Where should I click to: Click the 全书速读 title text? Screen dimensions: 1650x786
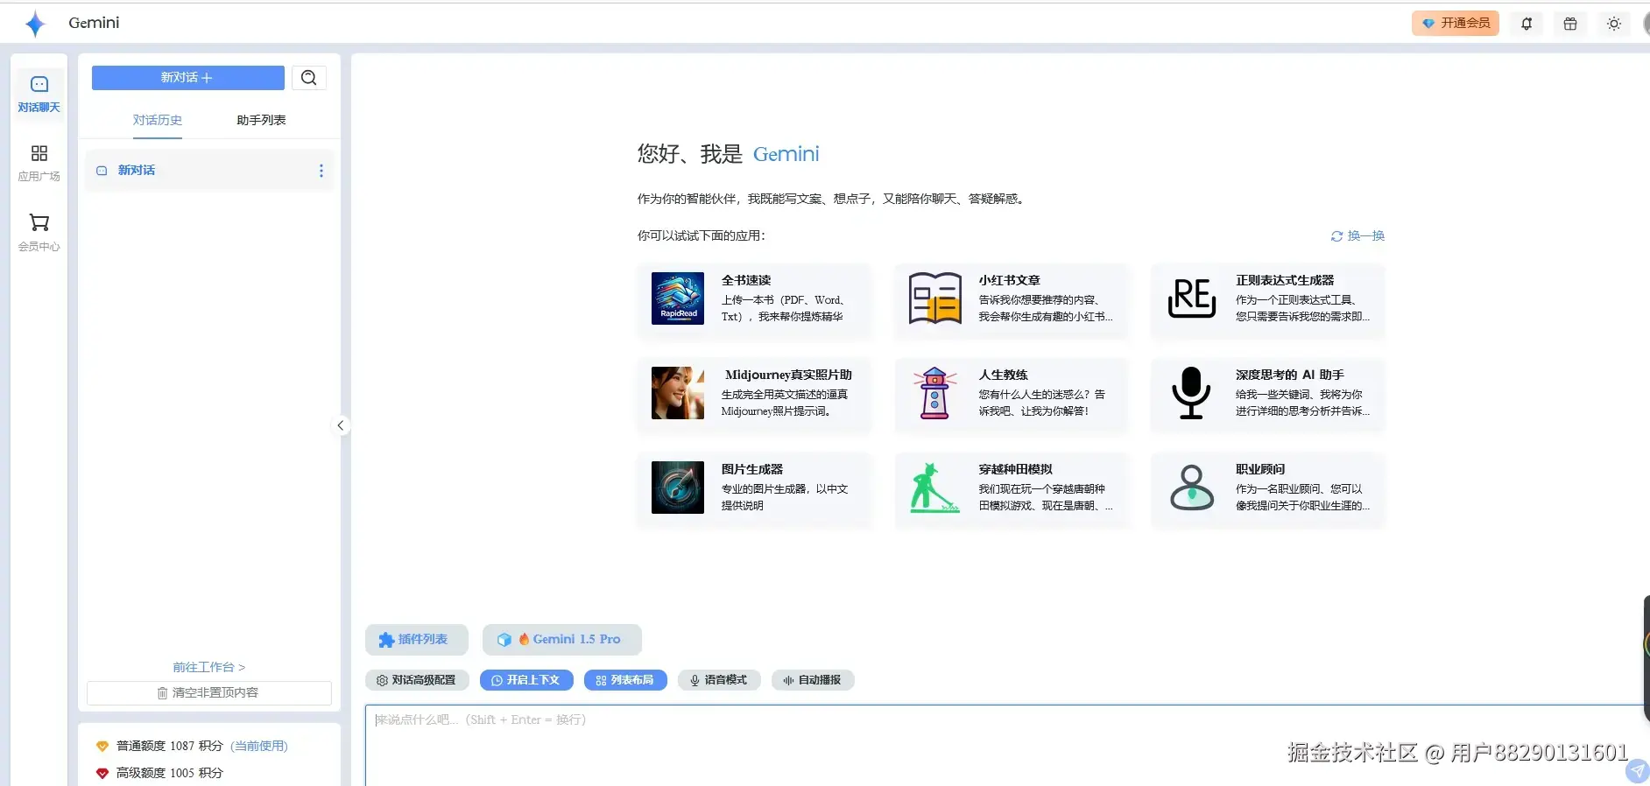(x=746, y=280)
